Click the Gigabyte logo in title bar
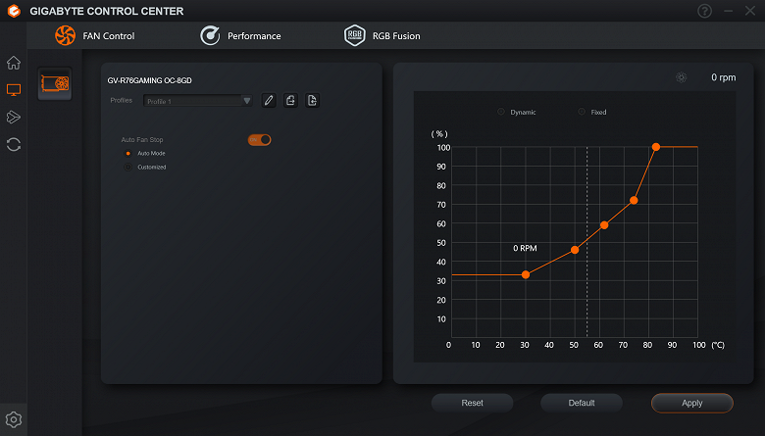765x436 pixels. 14,11
